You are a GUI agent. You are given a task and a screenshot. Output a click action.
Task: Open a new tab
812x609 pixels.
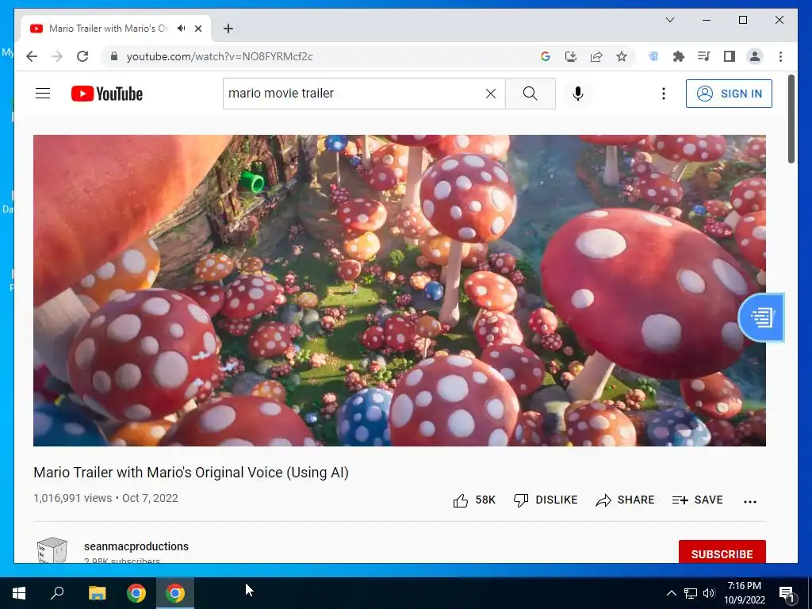point(228,29)
